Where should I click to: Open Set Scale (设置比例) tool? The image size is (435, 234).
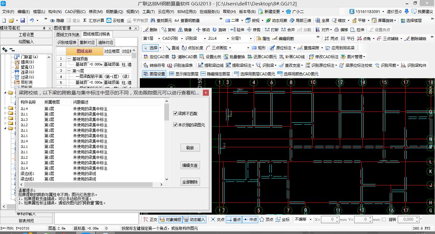click(x=210, y=57)
